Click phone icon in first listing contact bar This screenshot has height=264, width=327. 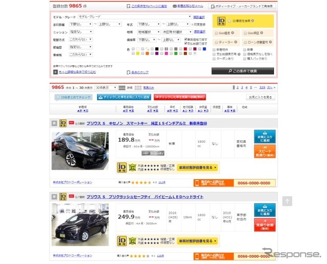(197, 183)
